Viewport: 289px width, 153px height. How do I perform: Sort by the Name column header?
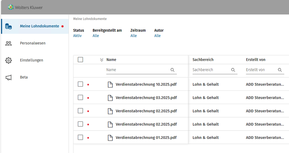tap(111, 60)
